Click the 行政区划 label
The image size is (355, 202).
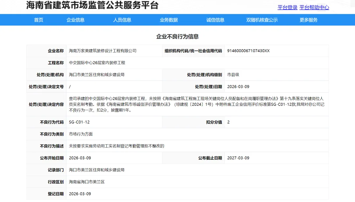(56, 182)
